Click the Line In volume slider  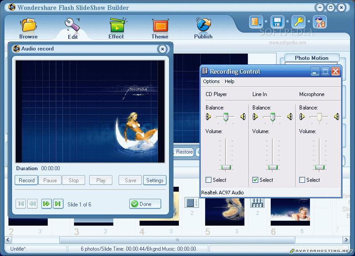click(272, 168)
